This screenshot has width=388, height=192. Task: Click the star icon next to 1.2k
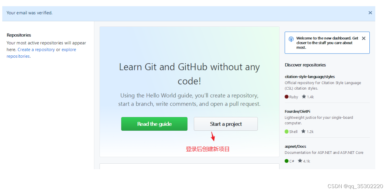(303, 131)
